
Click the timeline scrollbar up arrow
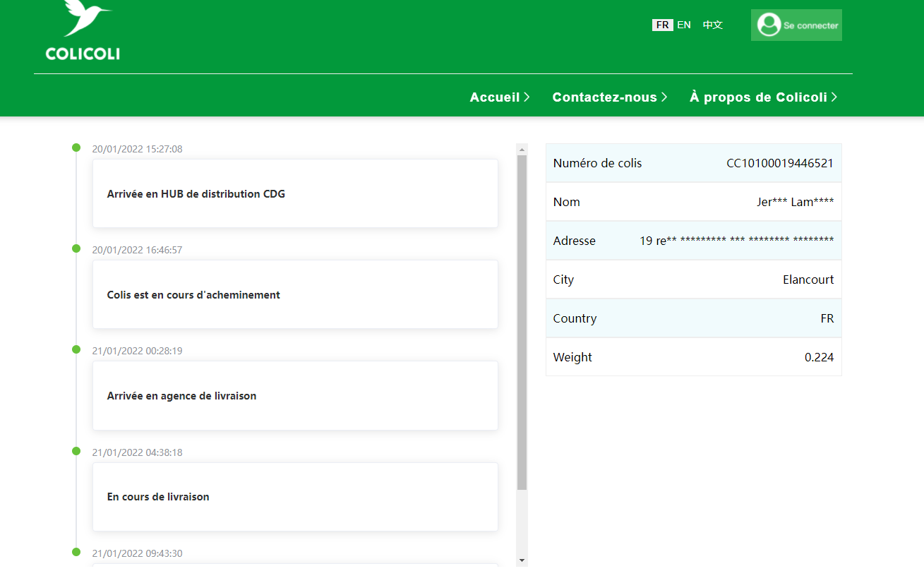pos(522,149)
